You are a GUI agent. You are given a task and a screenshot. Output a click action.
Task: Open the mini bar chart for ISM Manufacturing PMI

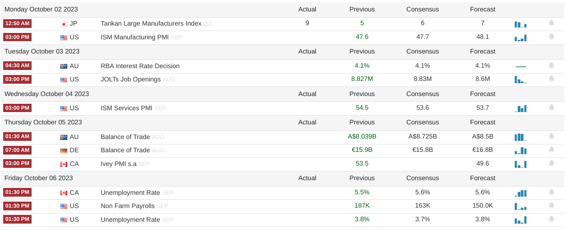tap(520, 38)
